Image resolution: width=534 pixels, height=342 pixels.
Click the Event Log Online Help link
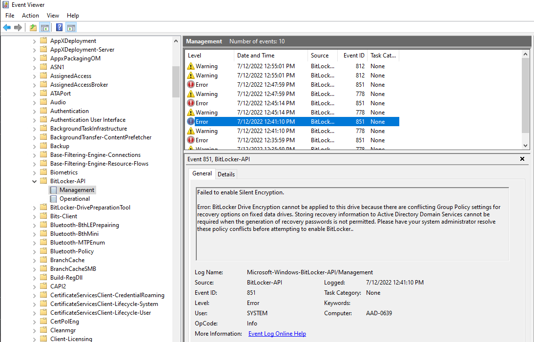coord(277,333)
